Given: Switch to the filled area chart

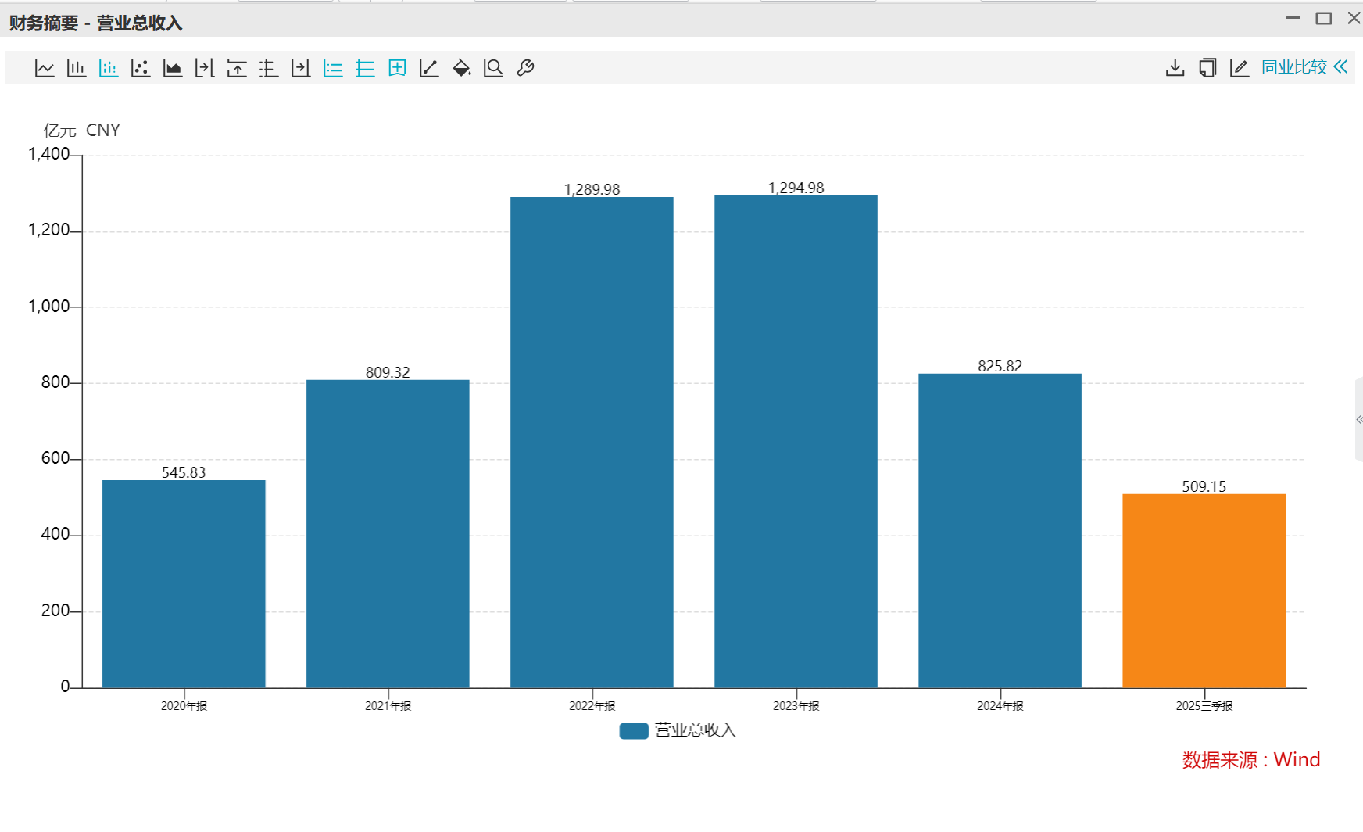Looking at the screenshot, I should [173, 68].
